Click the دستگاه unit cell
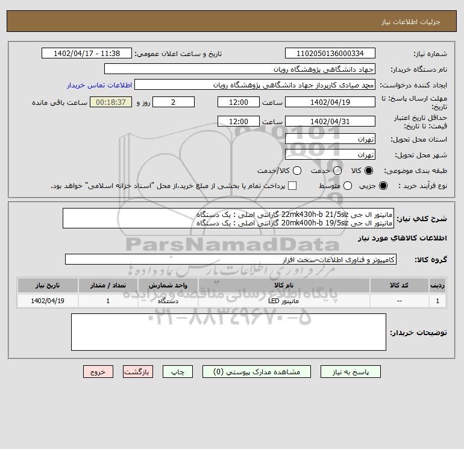The width and height of the screenshot is (464, 449). click(x=168, y=301)
